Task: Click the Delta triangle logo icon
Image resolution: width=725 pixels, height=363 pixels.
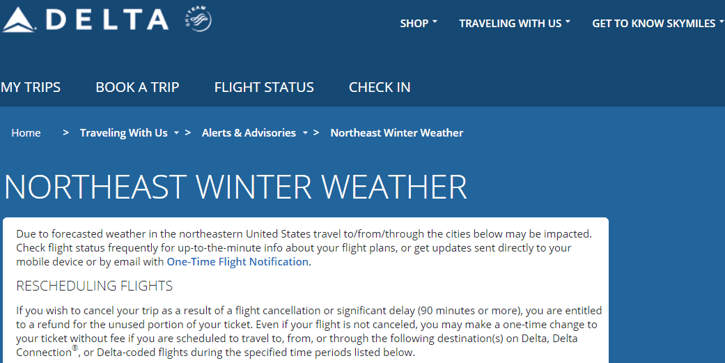Action: tap(19, 20)
